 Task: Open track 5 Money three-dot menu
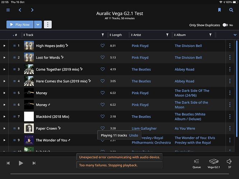[230, 93]
